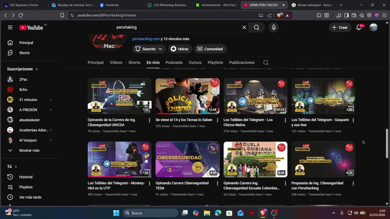This screenshot has height=219, width=390.
Task: Share page icon in address bar
Action: [269, 15]
